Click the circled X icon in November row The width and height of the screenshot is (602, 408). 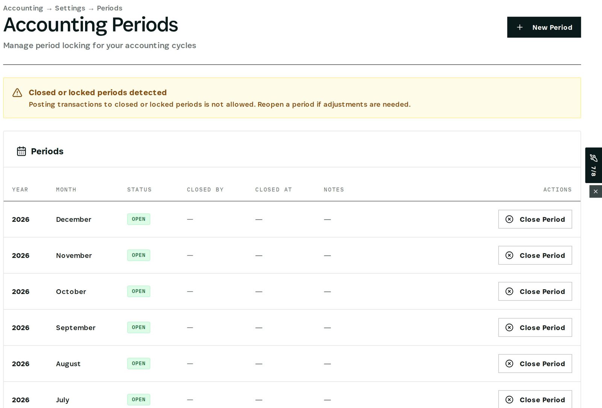(509, 255)
